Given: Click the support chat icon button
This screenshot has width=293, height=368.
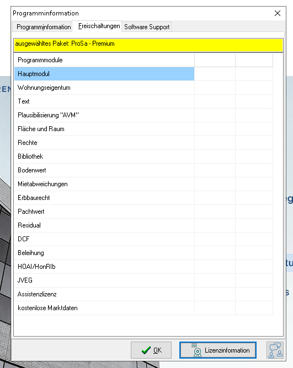Looking at the screenshot, I should [275, 350].
